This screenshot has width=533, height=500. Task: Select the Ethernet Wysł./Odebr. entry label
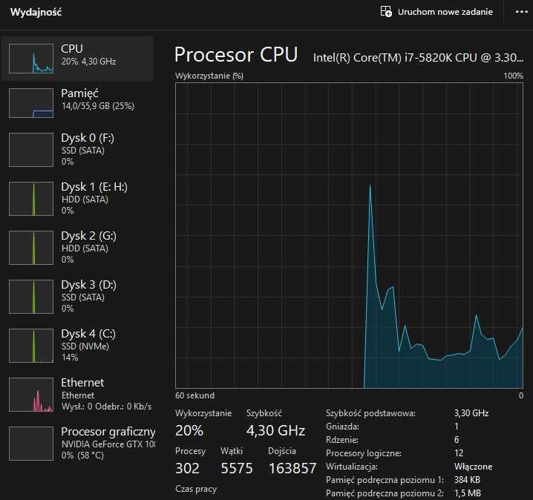(106, 406)
